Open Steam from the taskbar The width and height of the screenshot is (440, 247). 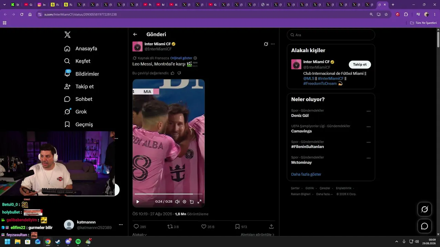point(58,242)
